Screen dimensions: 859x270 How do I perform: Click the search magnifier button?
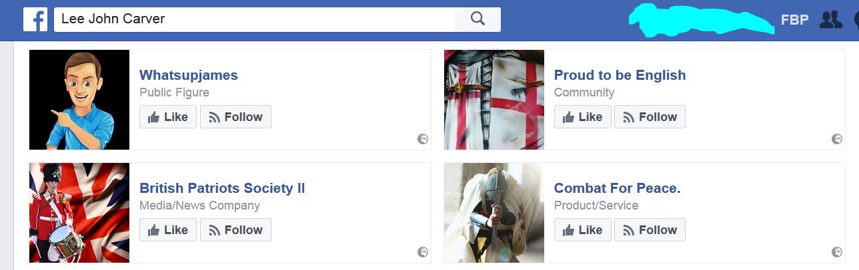tap(478, 19)
